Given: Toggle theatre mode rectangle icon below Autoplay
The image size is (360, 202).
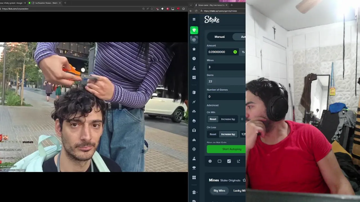Looking at the screenshot, I should (220, 161).
